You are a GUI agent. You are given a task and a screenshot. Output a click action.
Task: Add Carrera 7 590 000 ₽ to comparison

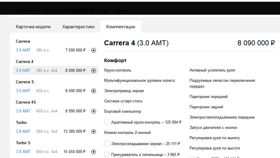point(94,50)
